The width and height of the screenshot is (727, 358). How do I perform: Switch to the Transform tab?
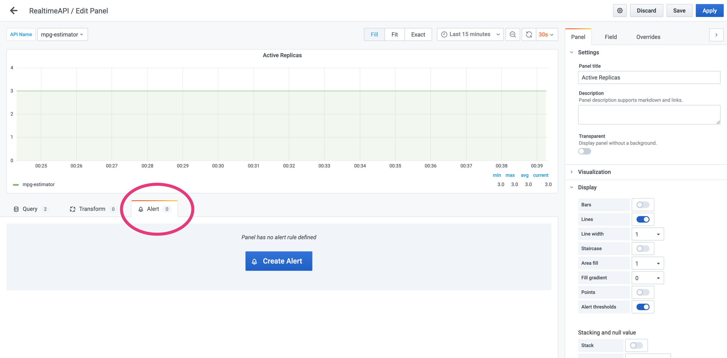click(x=92, y=209)
